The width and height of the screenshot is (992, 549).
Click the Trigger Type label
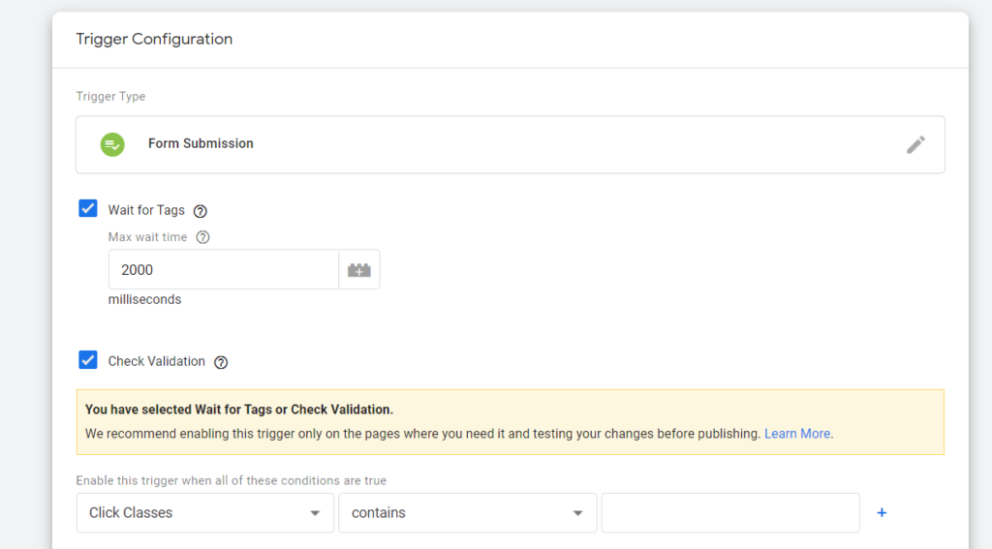(111, 97)
